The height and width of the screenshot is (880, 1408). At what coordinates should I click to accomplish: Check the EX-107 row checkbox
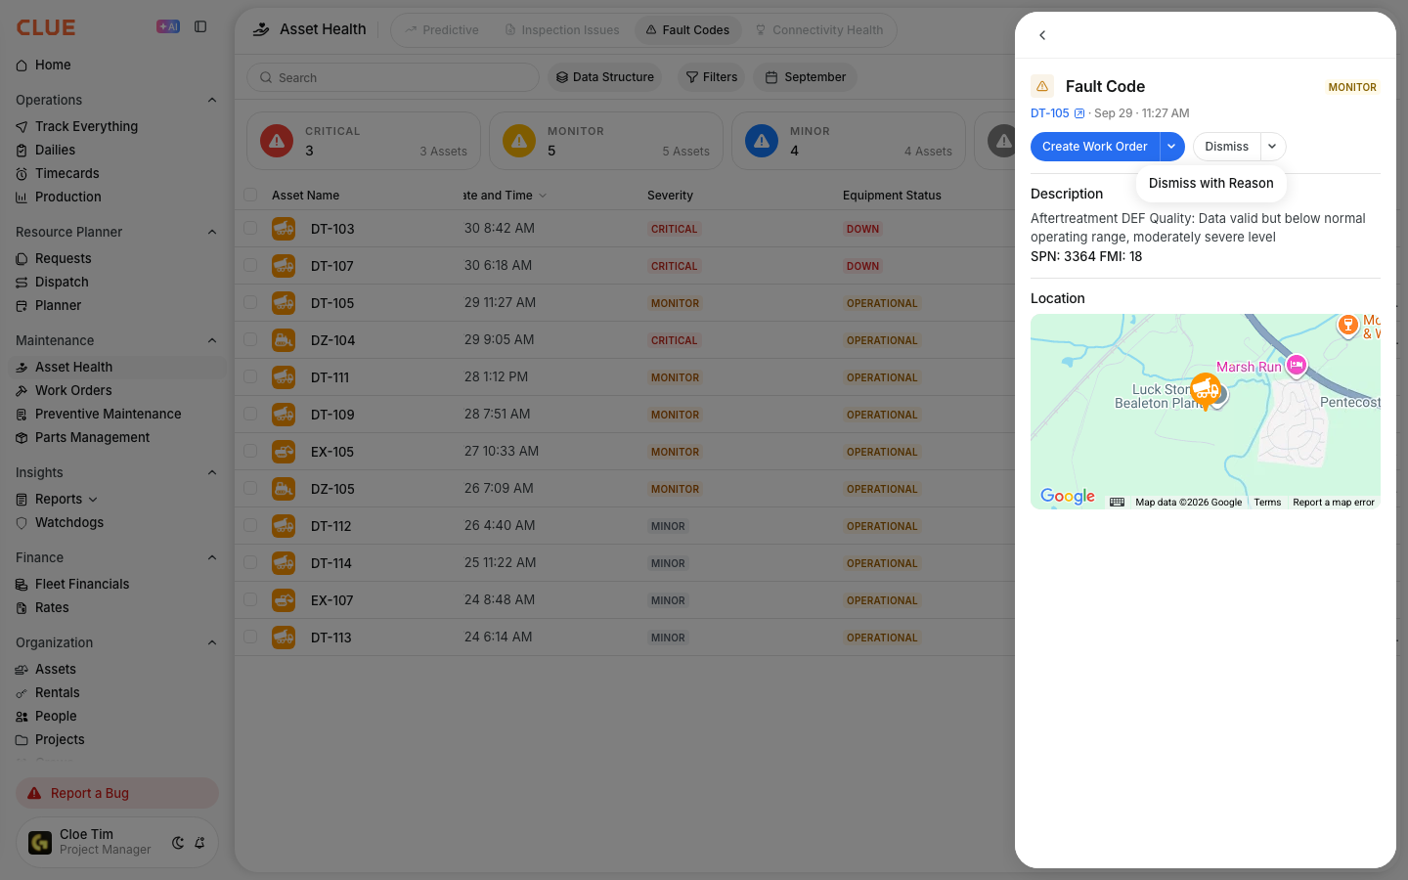250,599
